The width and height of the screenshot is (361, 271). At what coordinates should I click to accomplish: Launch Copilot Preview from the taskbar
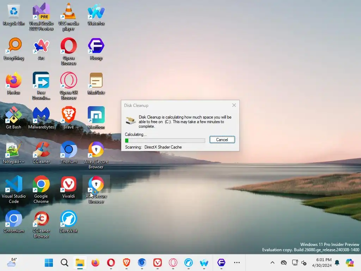point(350,263)
